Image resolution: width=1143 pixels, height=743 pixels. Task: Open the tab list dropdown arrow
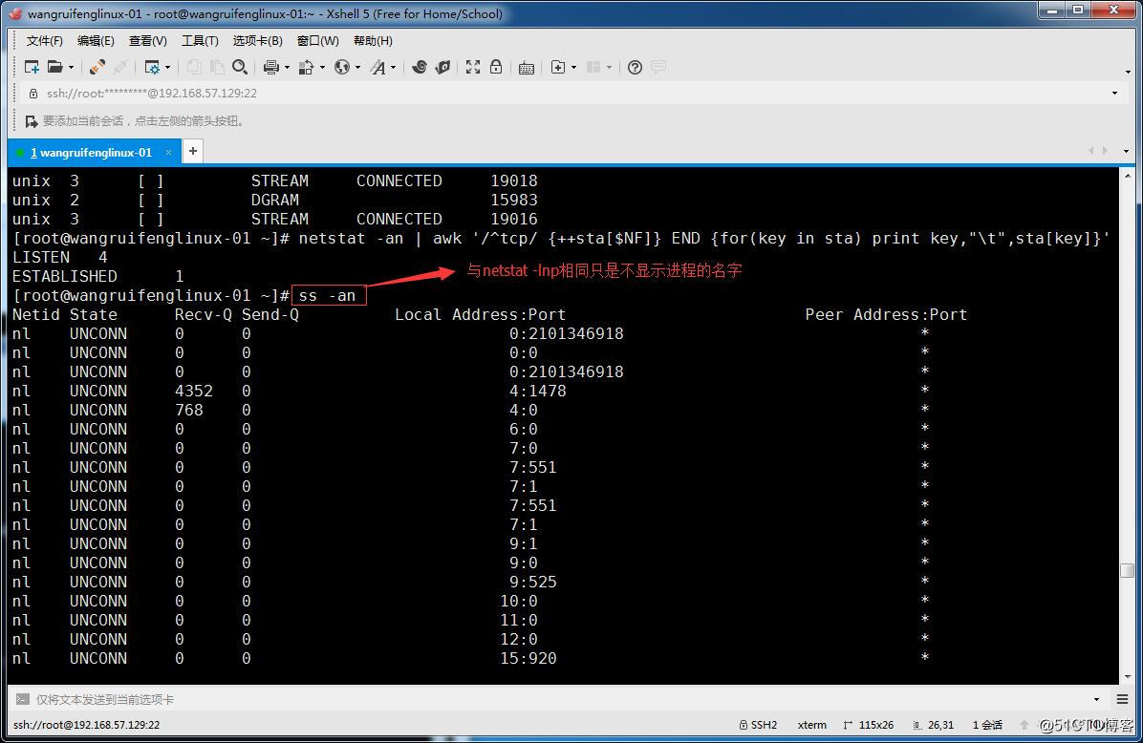pos(1126,152)
